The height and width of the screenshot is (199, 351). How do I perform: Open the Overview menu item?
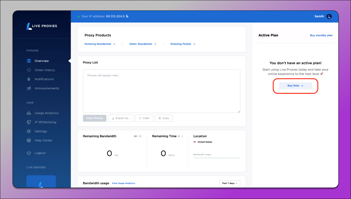point(42,61)
